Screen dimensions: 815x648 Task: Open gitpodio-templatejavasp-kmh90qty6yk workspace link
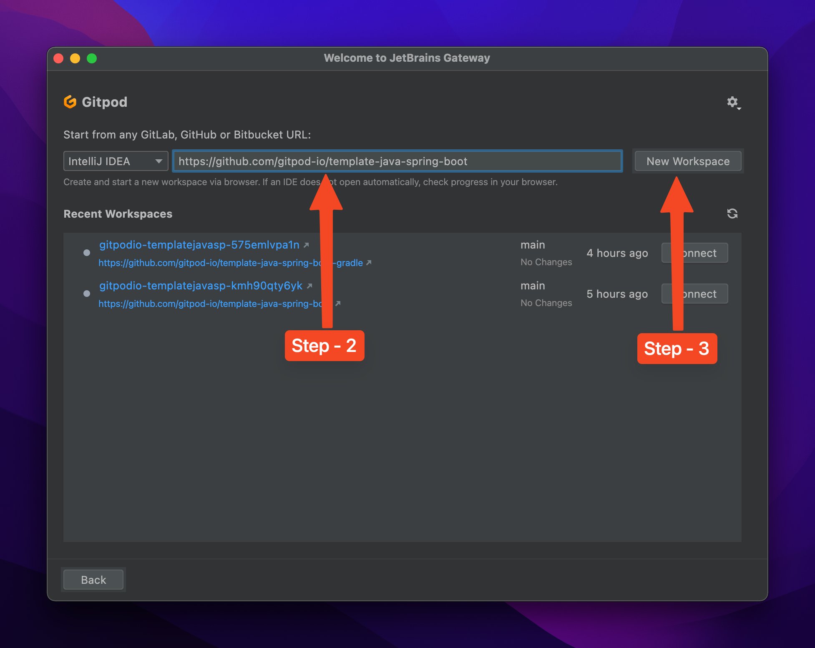(x=201, y=286)
